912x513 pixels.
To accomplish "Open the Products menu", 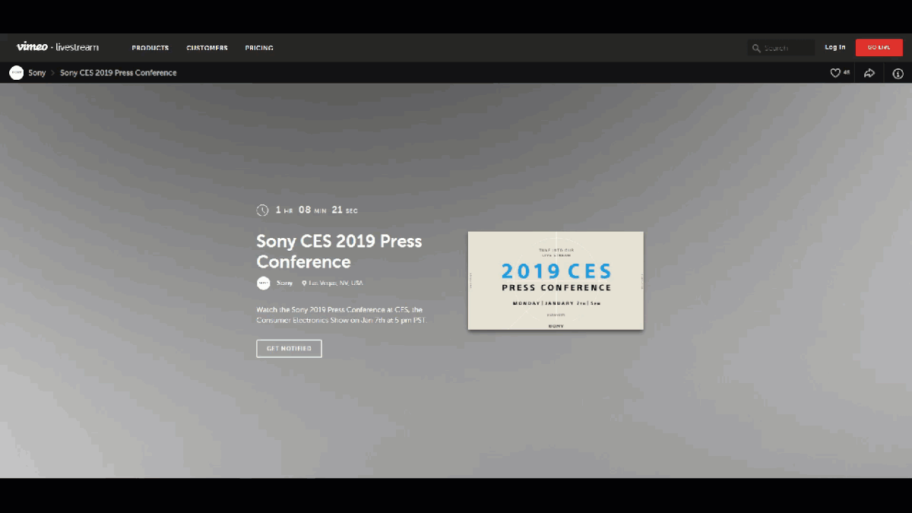I will (x=150, y=48).
